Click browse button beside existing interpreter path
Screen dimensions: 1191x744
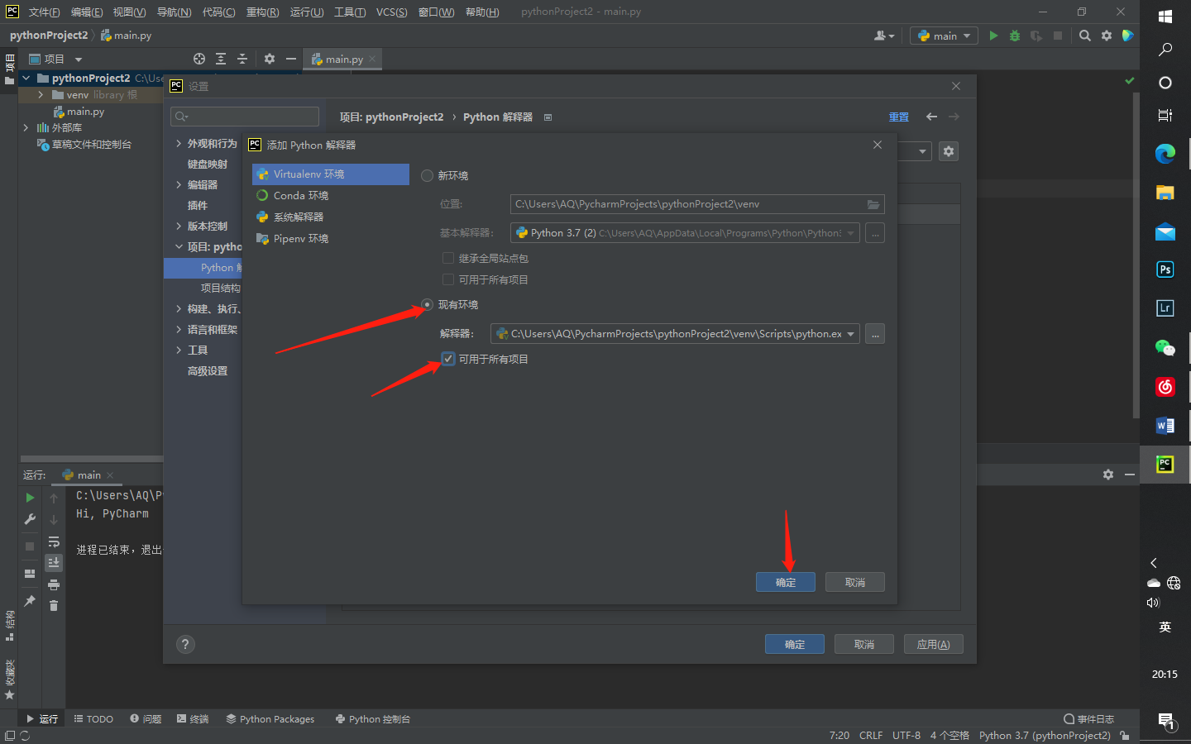point(875,334)
